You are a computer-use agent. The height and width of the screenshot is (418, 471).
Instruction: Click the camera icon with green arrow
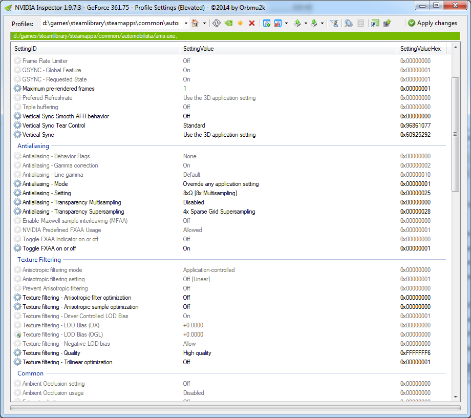pos(387,23)
